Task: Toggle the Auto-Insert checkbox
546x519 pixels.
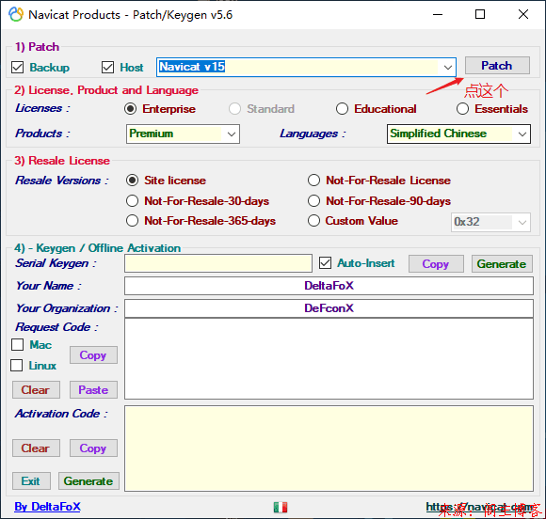Action: pos(325,263)
